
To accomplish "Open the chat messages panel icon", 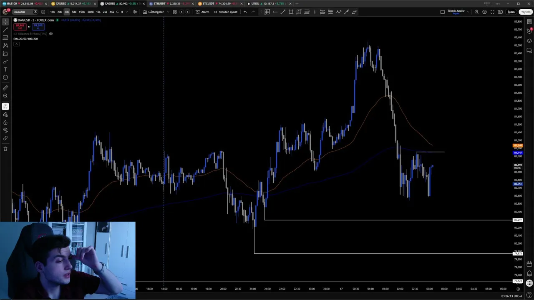I will pyautogui.click(x=529, y=50).
